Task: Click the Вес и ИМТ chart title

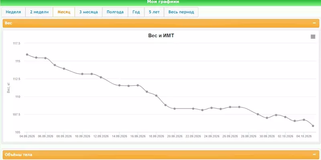Action: pyautogui.click(x=161, y=36)
